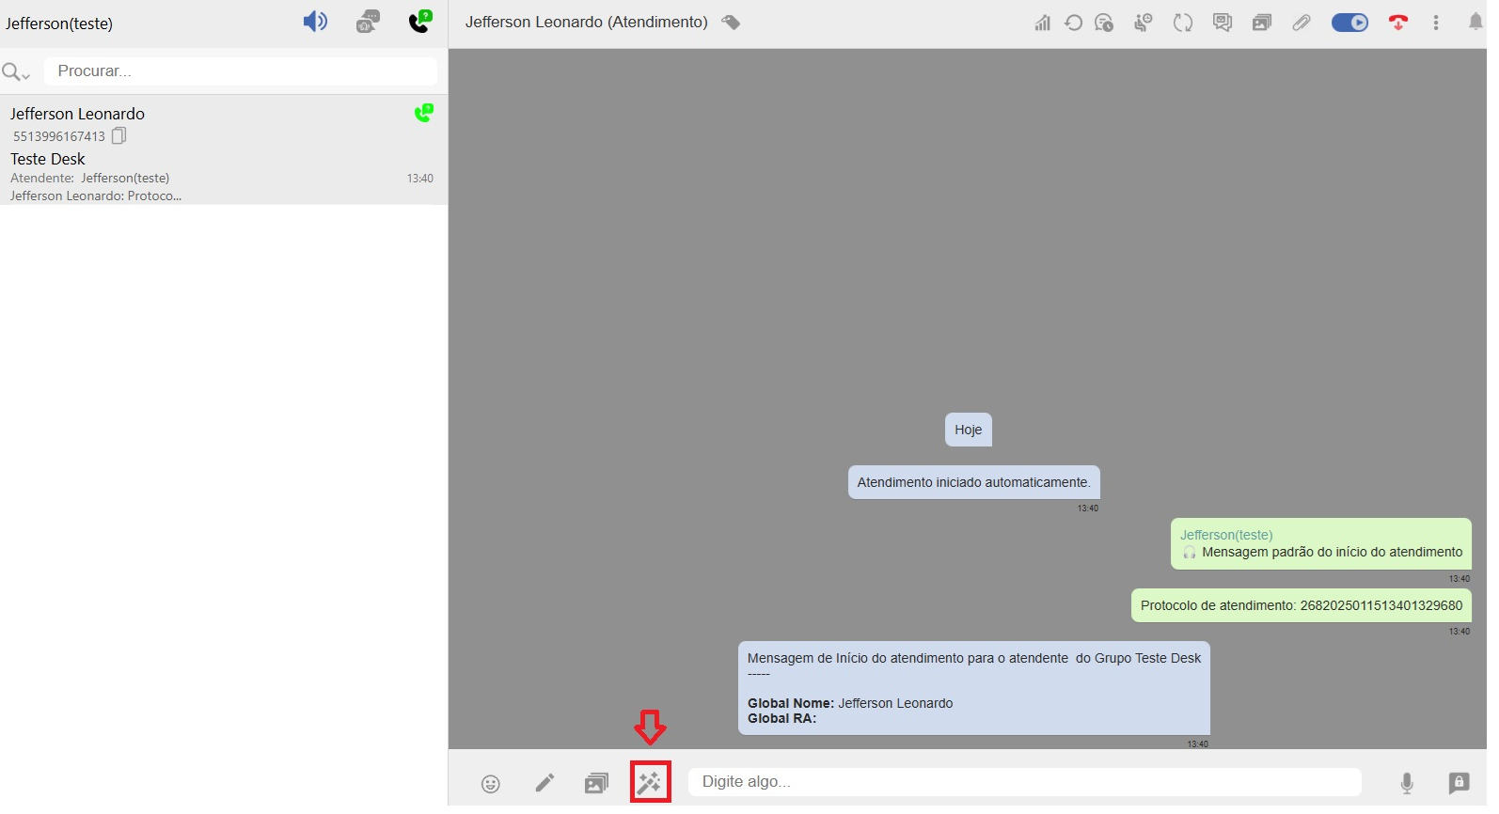Open image gallery next to pencil icon
This screenshot has width=1499, height=814.
click(597, 783)
